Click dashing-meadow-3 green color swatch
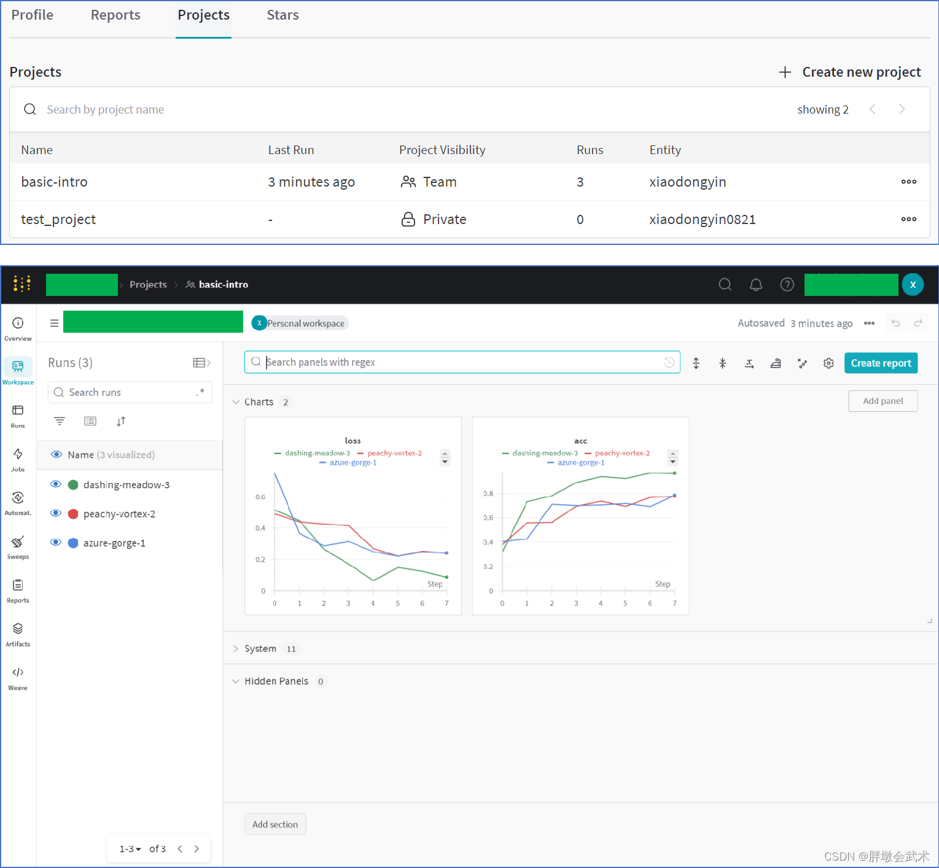This screenshot has height=868, width=939. coord(73,485)
